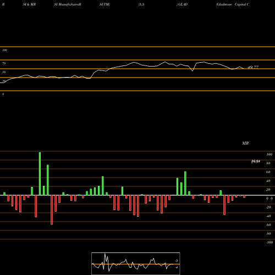Select the RSI value label 49.77
This screenshot has height=275, width=275.
[253, 67]
